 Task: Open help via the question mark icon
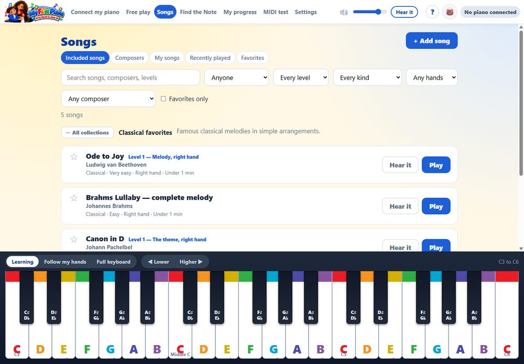[x=432, y=12]
